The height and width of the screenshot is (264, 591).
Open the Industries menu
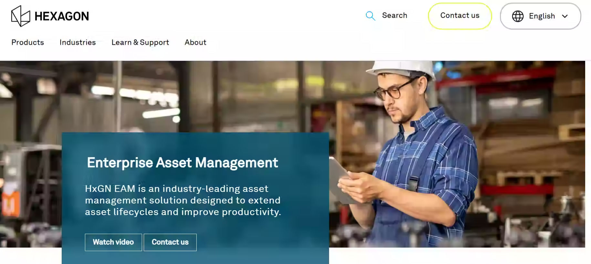click(78, 42)
